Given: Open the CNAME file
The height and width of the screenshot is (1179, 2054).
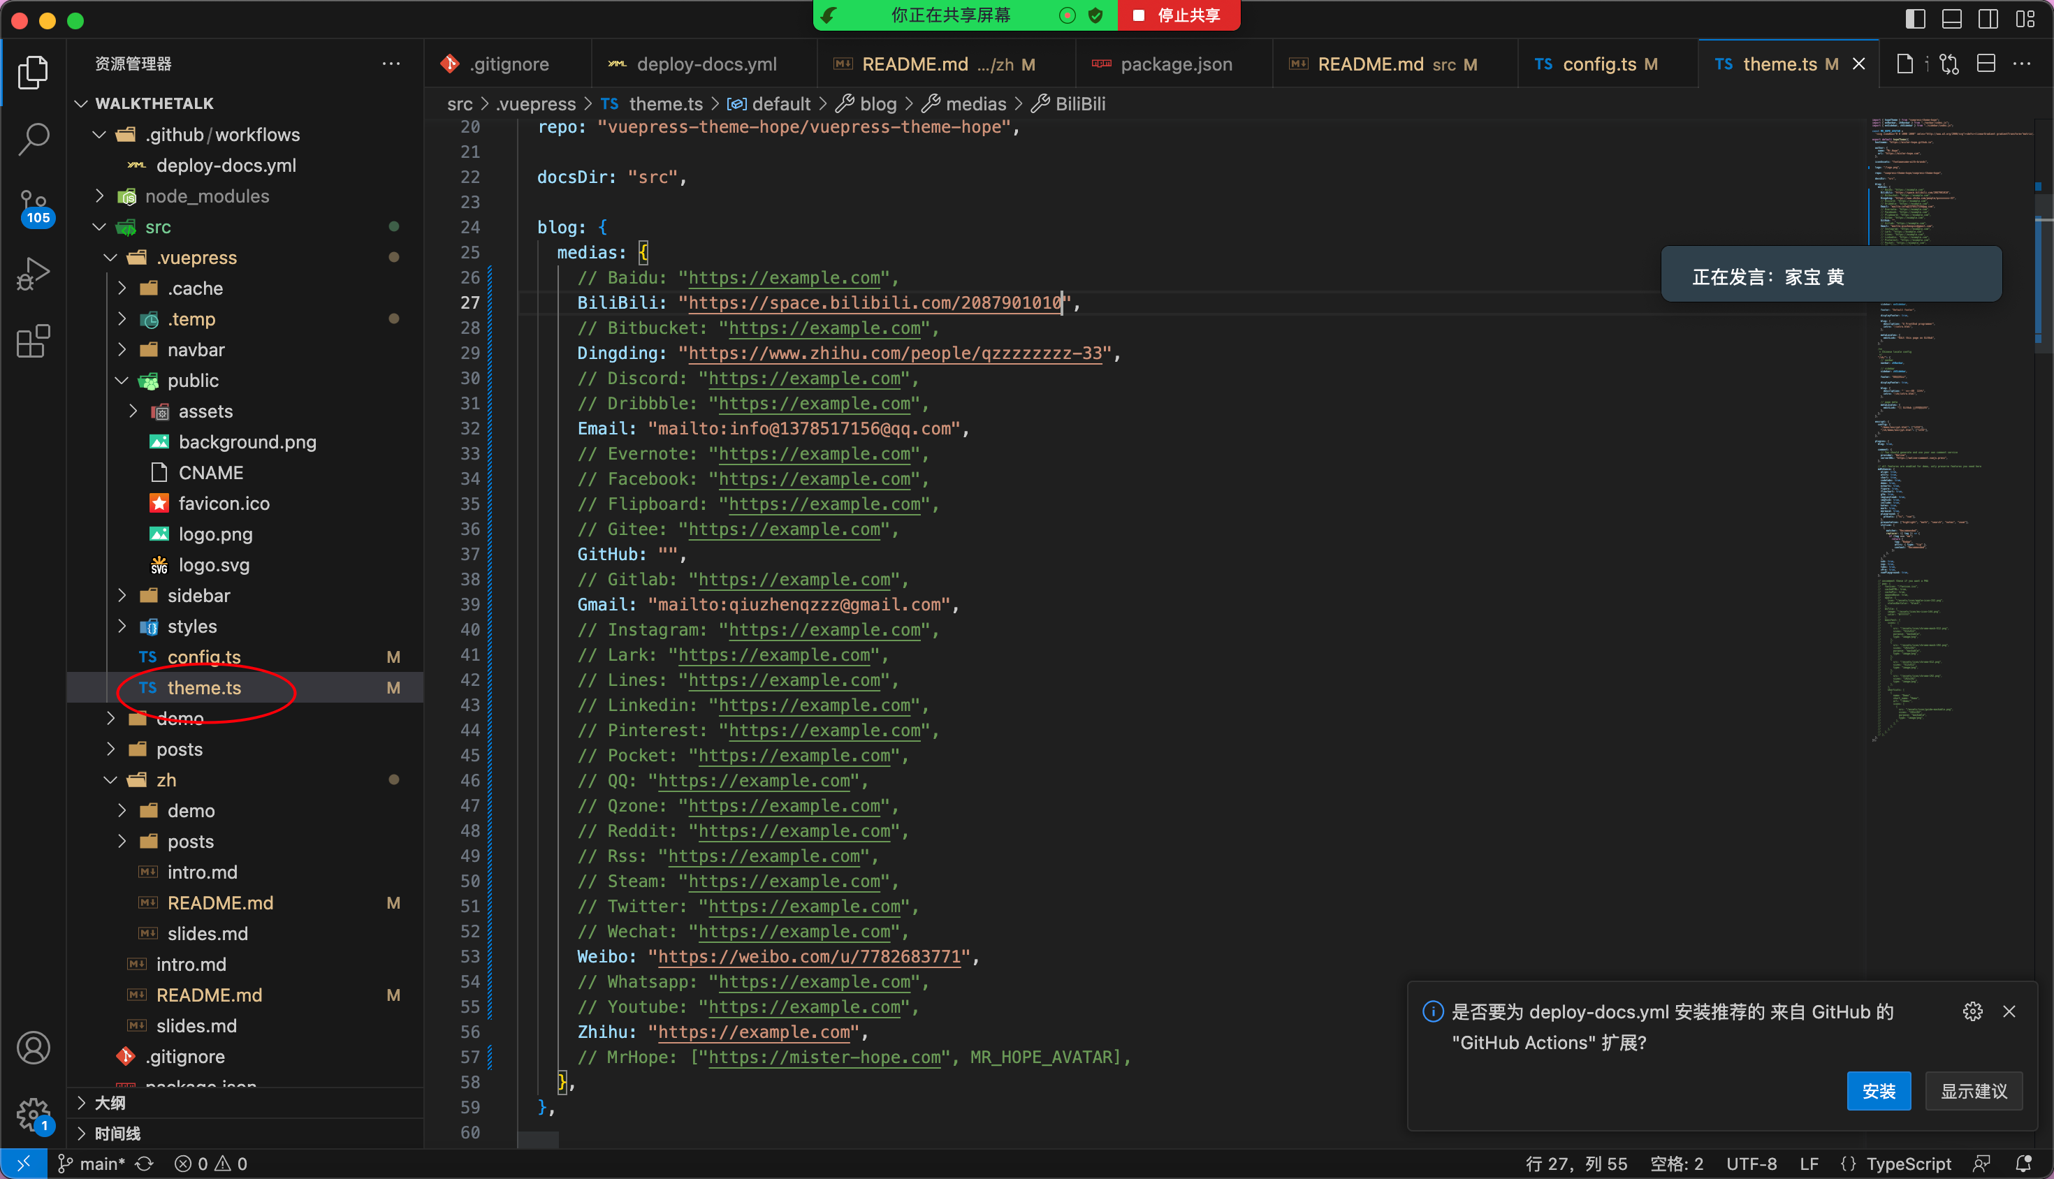Looking at the screenshot, I should pos(245,473).
